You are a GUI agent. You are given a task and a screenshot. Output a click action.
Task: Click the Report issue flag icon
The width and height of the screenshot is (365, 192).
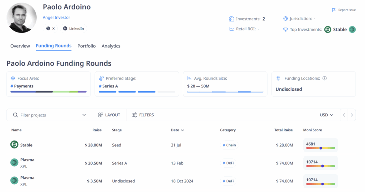(334, 10)
